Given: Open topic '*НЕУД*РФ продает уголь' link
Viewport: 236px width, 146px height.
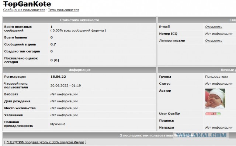Looking at the screenshot, I should click(45, 142).
